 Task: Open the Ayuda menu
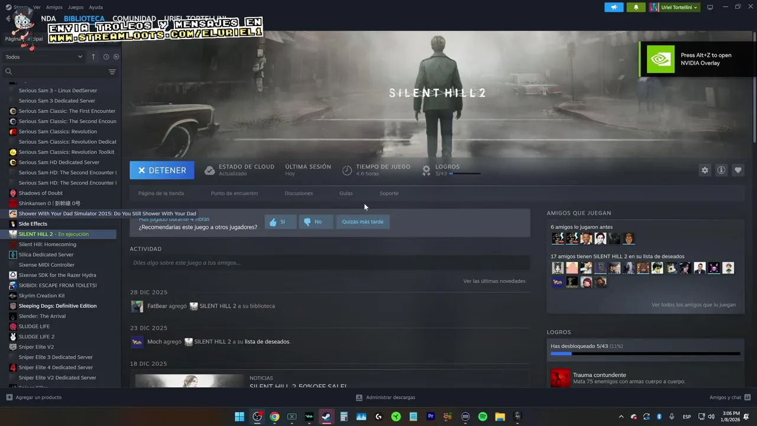coord(96,7)
